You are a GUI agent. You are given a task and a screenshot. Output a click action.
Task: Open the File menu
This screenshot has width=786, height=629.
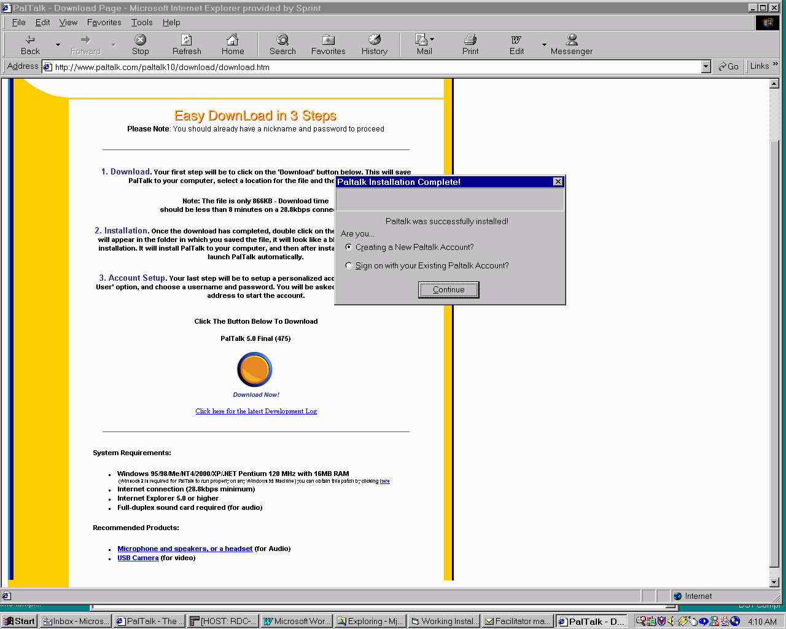18,22
